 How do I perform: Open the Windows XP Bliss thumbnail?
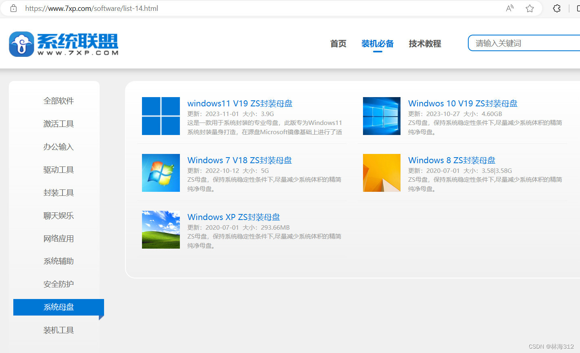tap(161, 230)
